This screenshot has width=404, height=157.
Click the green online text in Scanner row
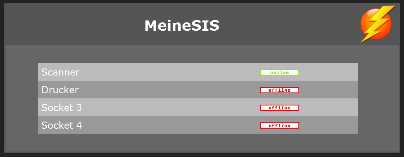click(x=280, y=72)
